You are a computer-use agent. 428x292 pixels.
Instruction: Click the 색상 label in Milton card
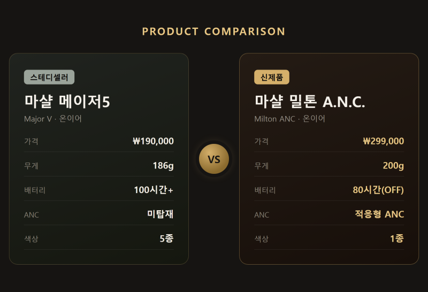(x=262, y=239)
